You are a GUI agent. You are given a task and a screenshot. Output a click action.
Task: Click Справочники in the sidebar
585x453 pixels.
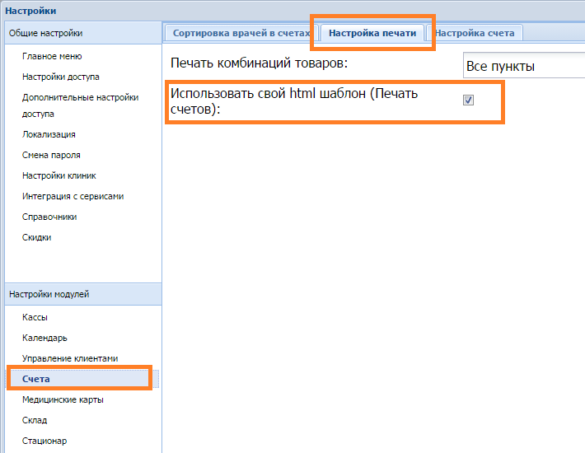pos(49,217)
